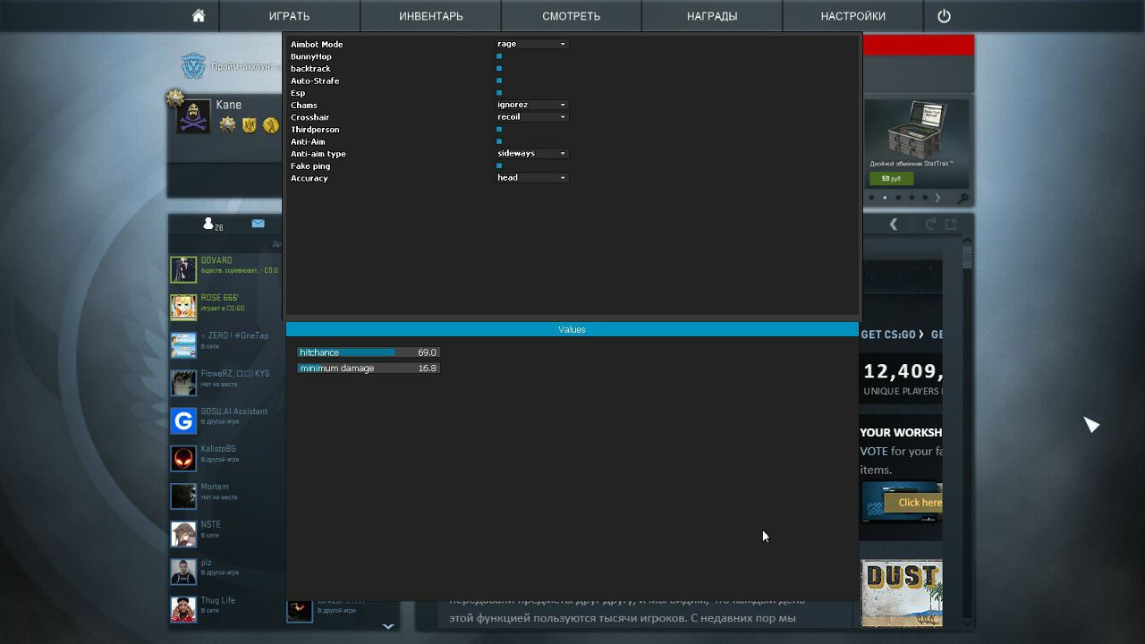Image resolution: width=1145 pixels, height=644 pixels.
Task: Click the power quit icon
Action: tap(944, 15)
